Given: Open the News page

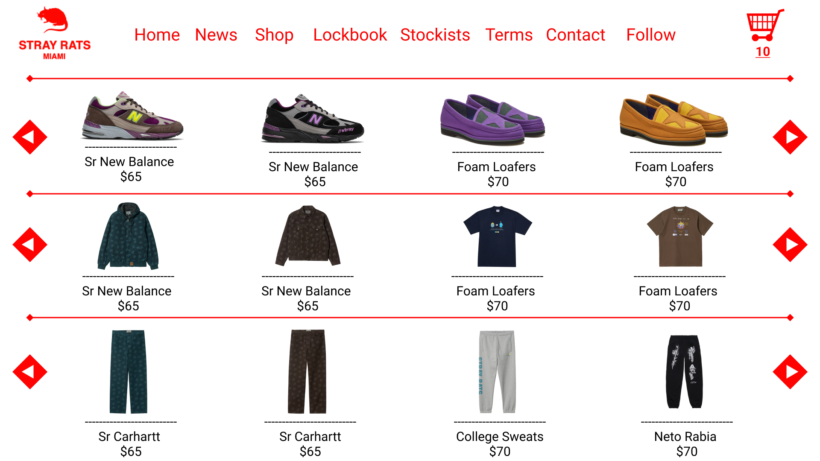Looking at the screenshot, I should click(216, 35).
